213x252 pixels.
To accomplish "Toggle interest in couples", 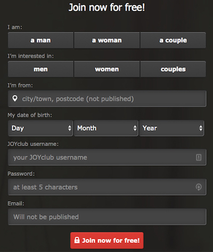I will [x=173, y=69].
